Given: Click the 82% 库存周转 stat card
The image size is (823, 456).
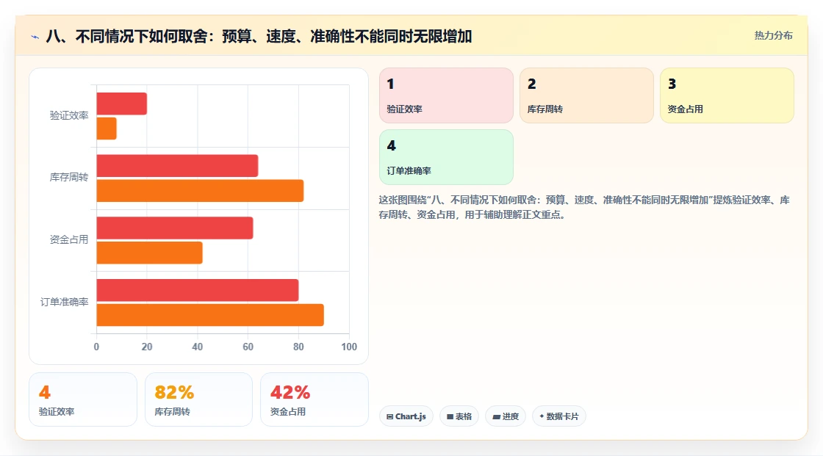Looking at the screenshot, I should click(x=198, y=399).
